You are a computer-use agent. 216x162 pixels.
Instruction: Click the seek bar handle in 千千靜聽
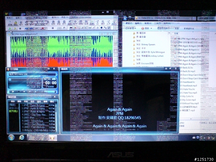tap(10, 80)
